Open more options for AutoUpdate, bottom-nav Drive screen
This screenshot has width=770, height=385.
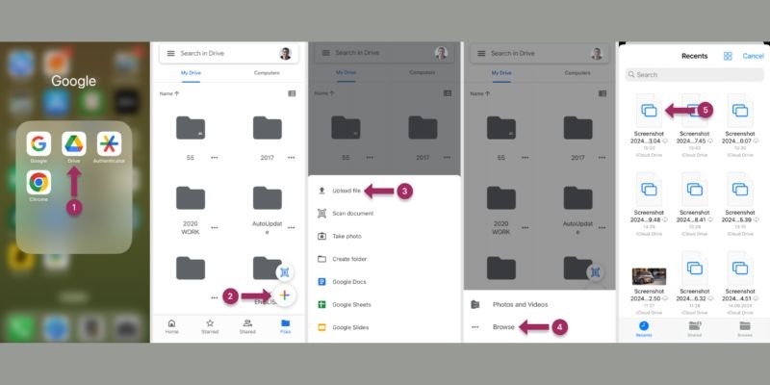pyautogui.click(x=292, y=228)
